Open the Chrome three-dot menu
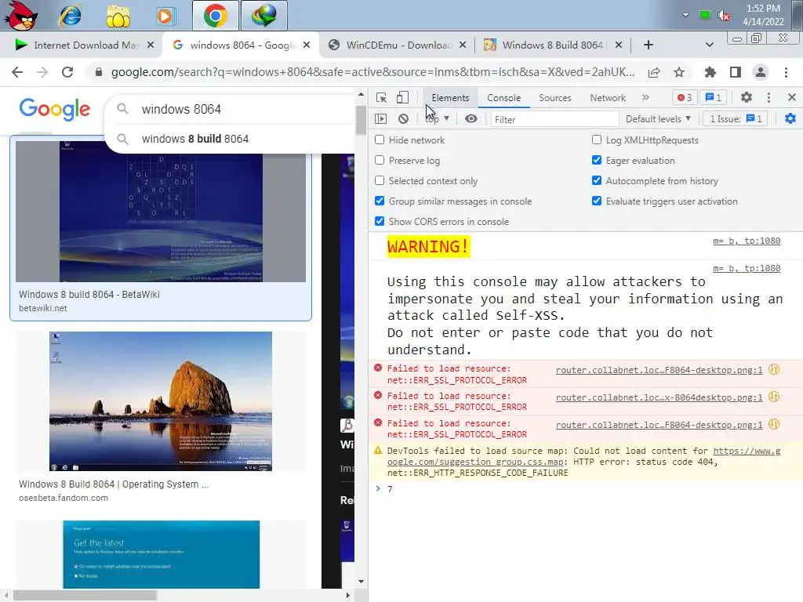803x602 pixels. coord(786,72)
